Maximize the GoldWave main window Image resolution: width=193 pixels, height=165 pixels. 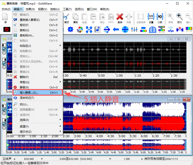pos(177,3)
